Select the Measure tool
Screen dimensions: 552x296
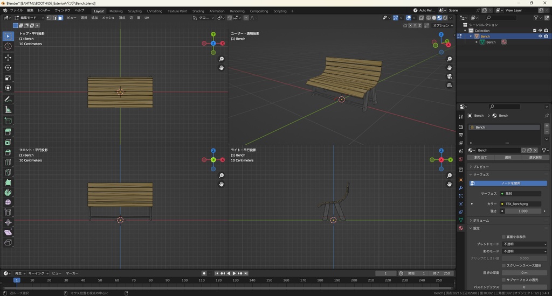pos(8,110)
